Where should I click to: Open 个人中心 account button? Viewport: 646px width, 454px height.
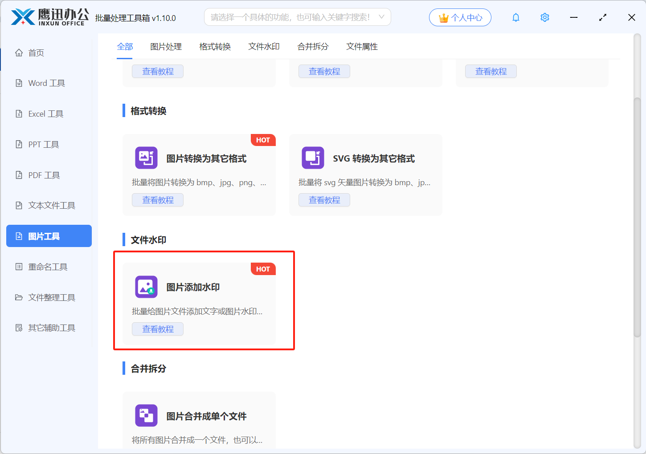(460, 17)
